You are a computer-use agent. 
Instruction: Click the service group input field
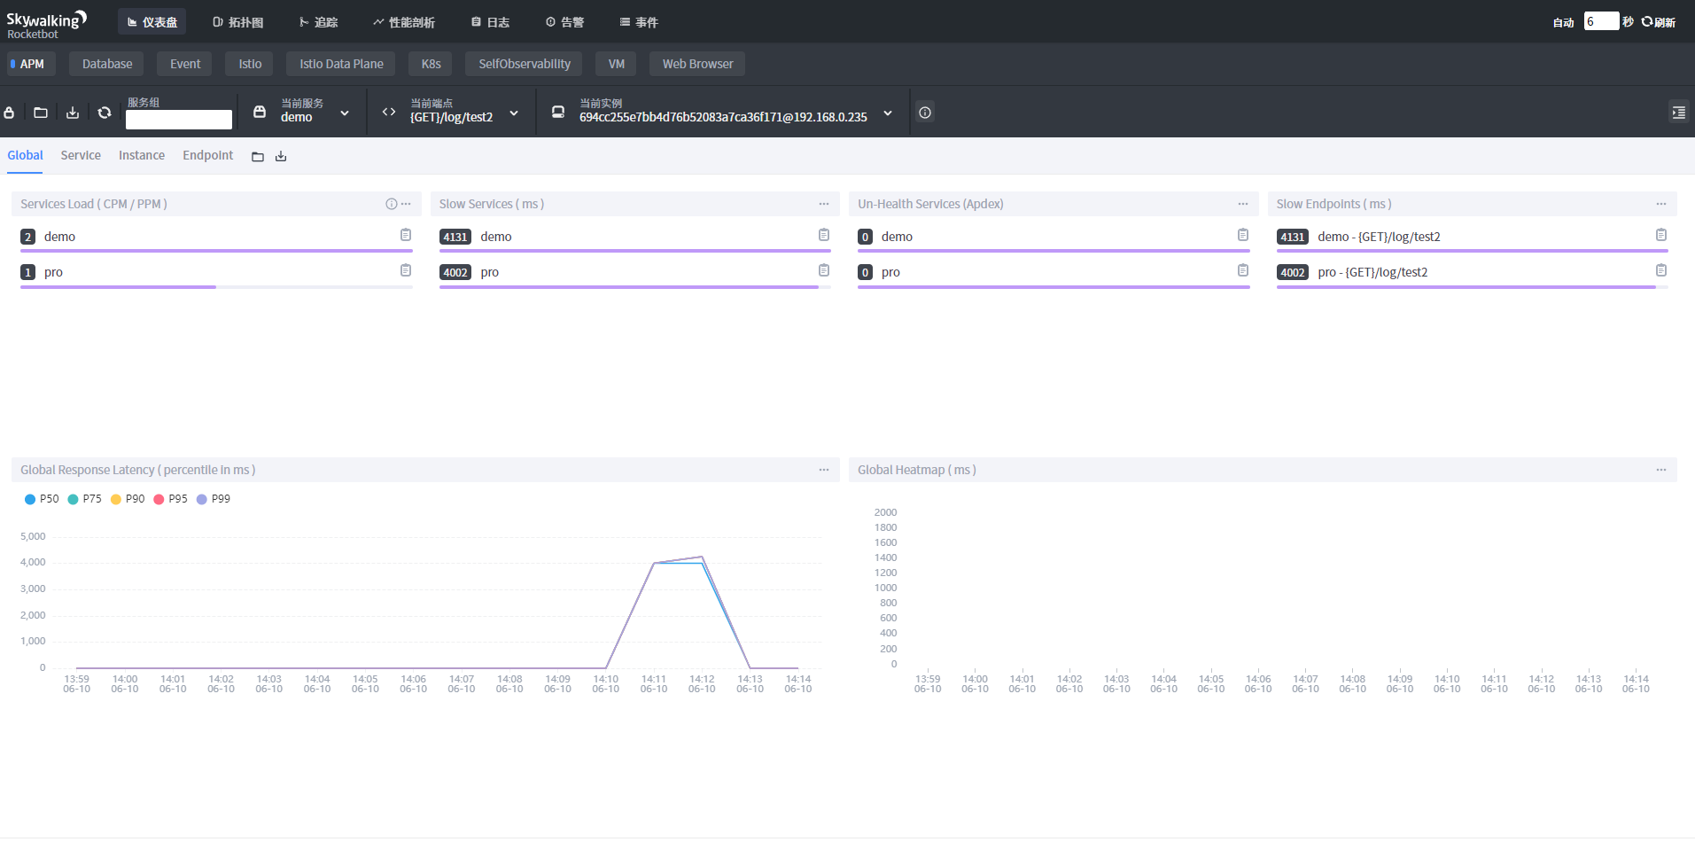click(x=179, y=120)
